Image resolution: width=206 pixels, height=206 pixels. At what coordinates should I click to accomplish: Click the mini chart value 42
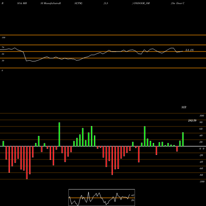tap(133, 195)
